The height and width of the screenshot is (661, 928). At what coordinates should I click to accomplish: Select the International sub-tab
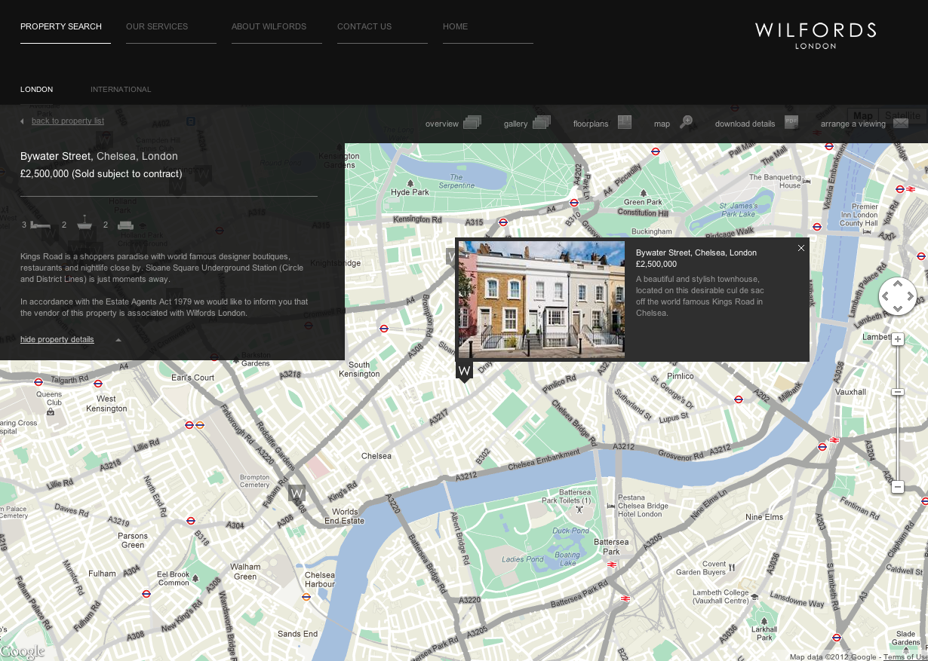click(121, 90)
